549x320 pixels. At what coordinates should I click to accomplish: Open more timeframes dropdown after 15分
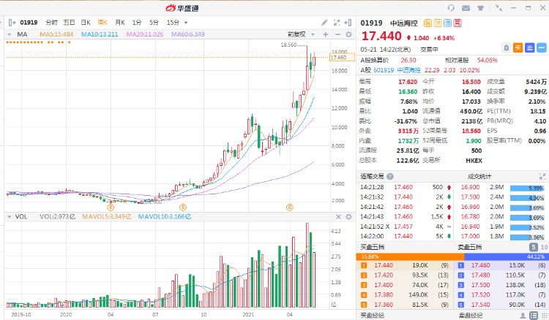(x=186, y=23)
